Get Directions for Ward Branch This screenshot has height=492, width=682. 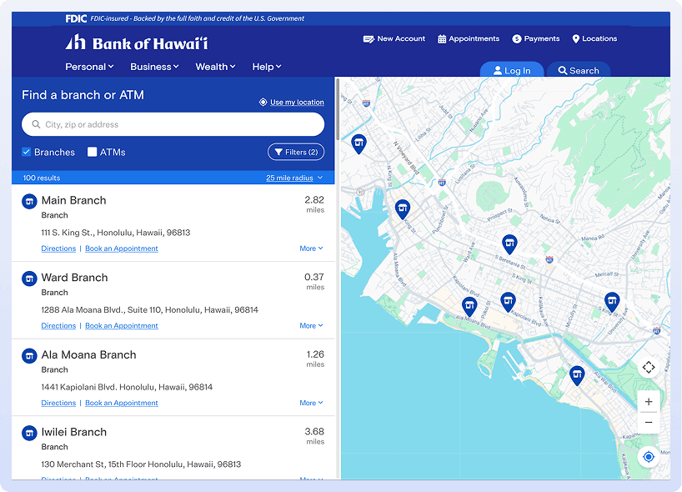58,326
